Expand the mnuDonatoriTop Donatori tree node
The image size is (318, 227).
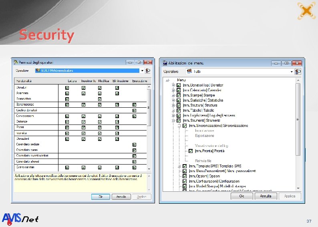coord(173,85)
